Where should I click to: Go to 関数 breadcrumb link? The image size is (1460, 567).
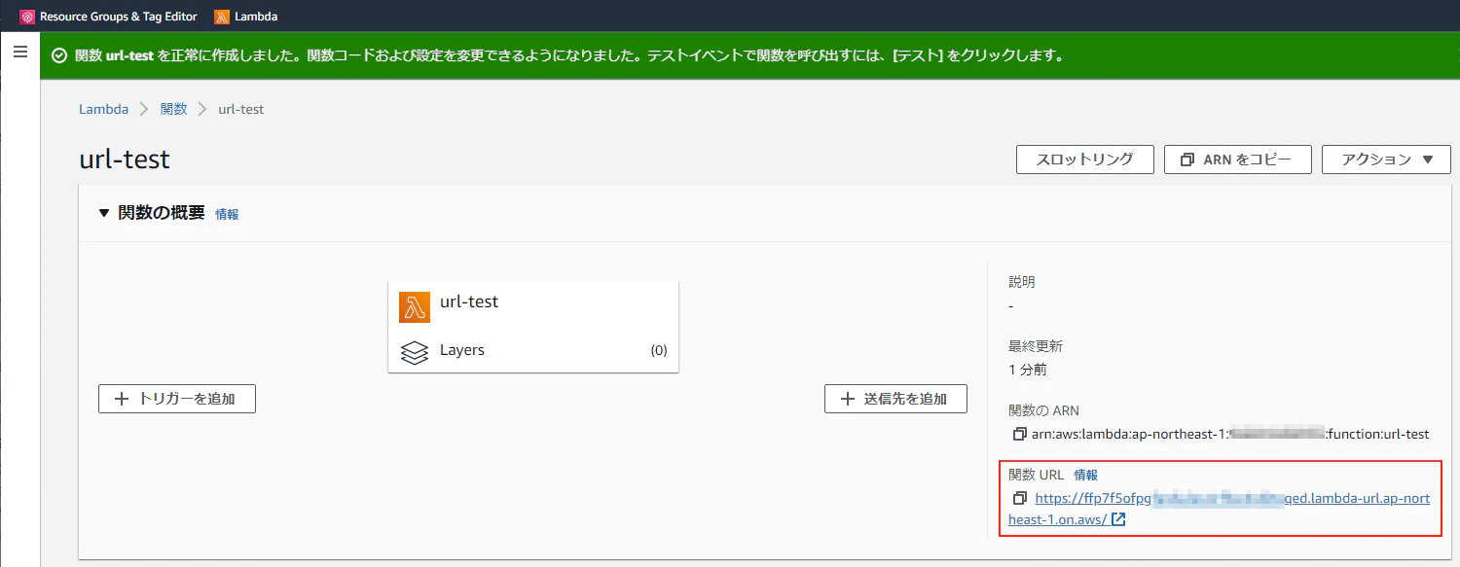pos(174,109)
